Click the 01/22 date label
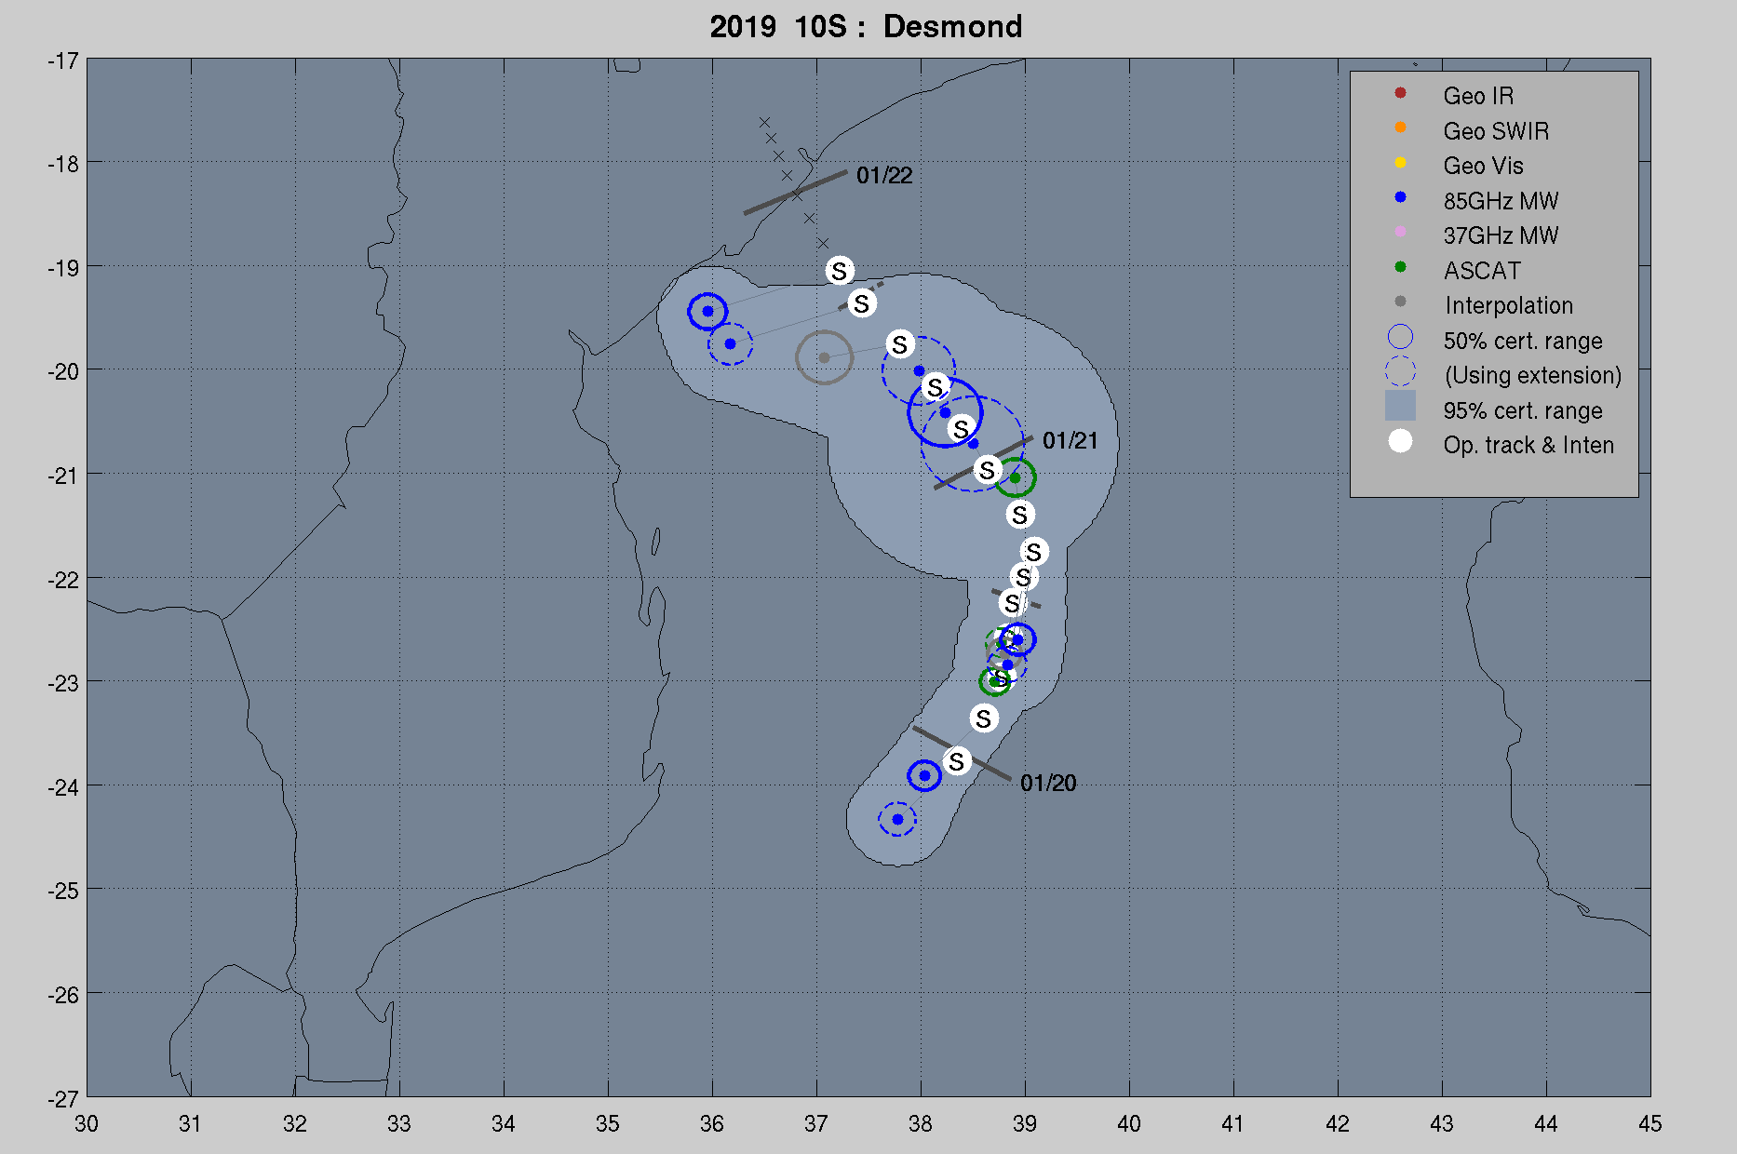The image size is (1737, 1154). [x=883, y=176]
